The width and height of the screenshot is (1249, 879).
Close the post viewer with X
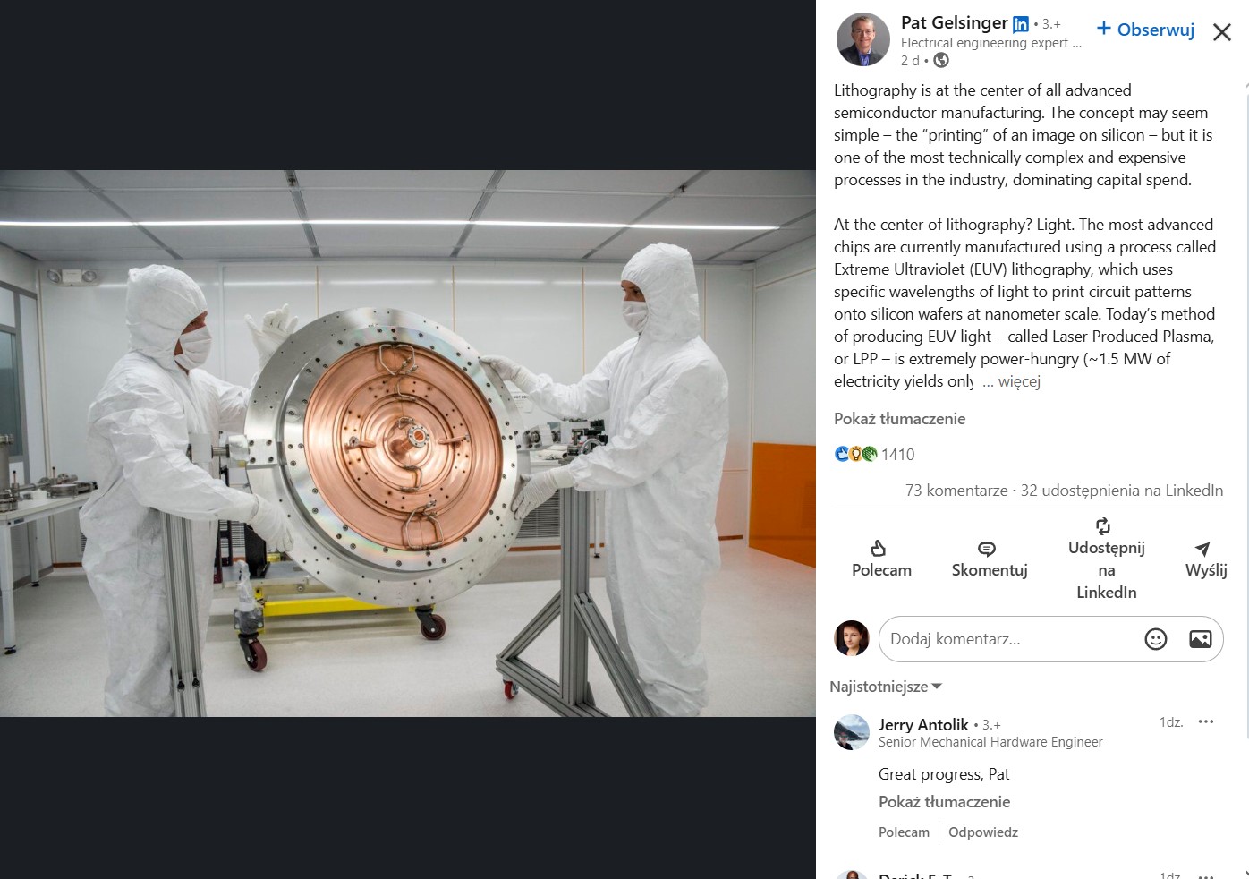1221,32
